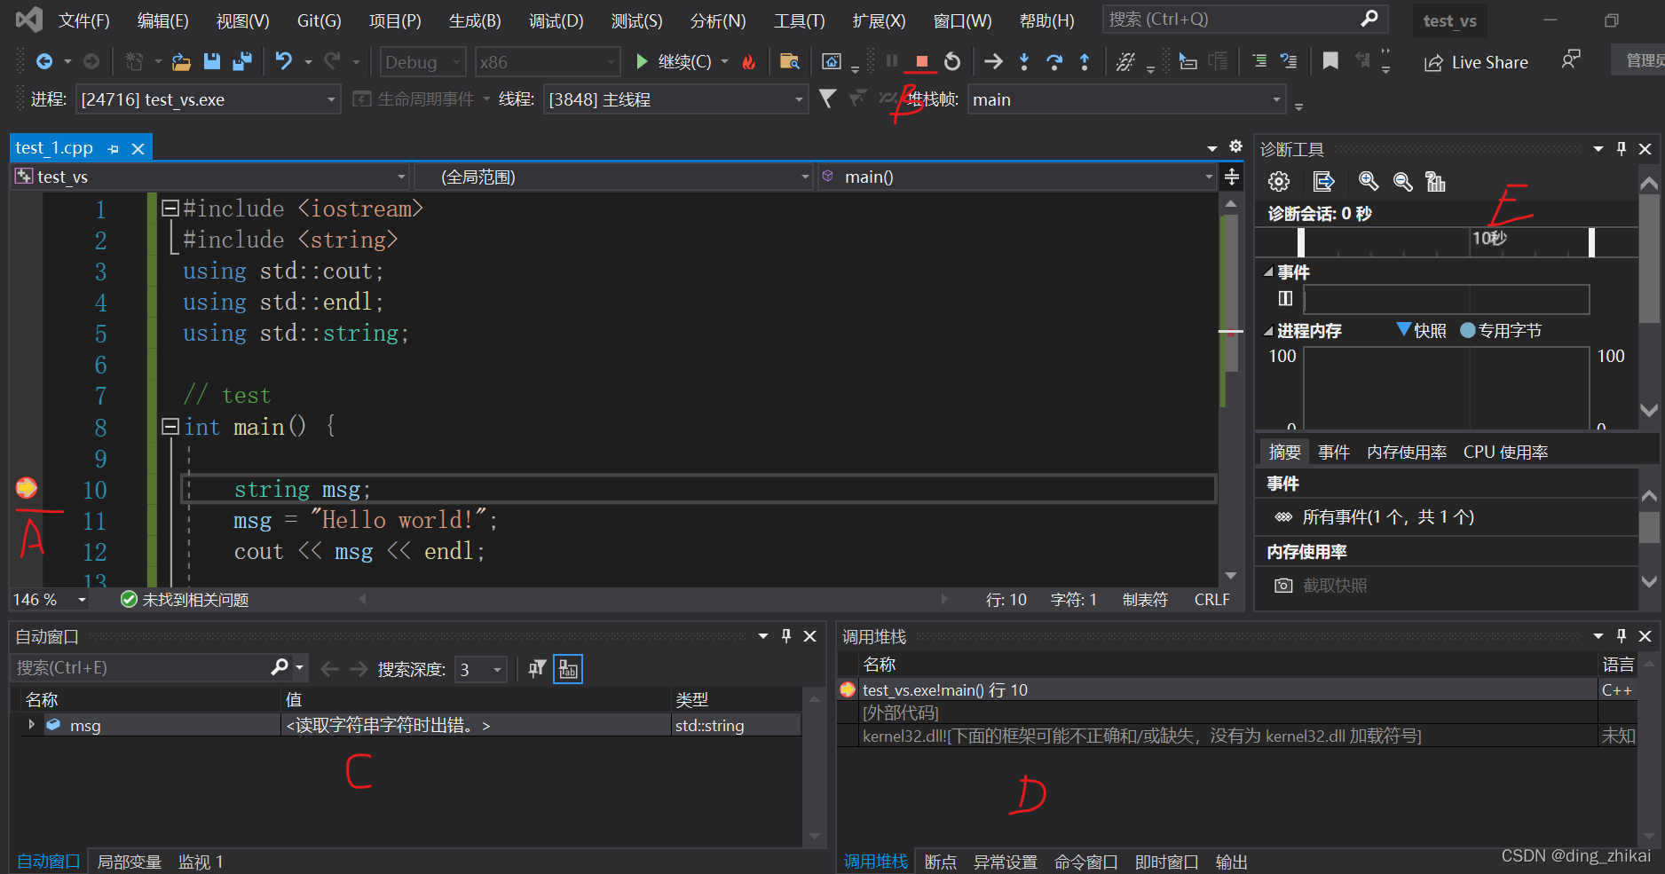The image size is (1665, 874).
Task: Open the 调试(D) menu
Action: (x=556, y=20)
